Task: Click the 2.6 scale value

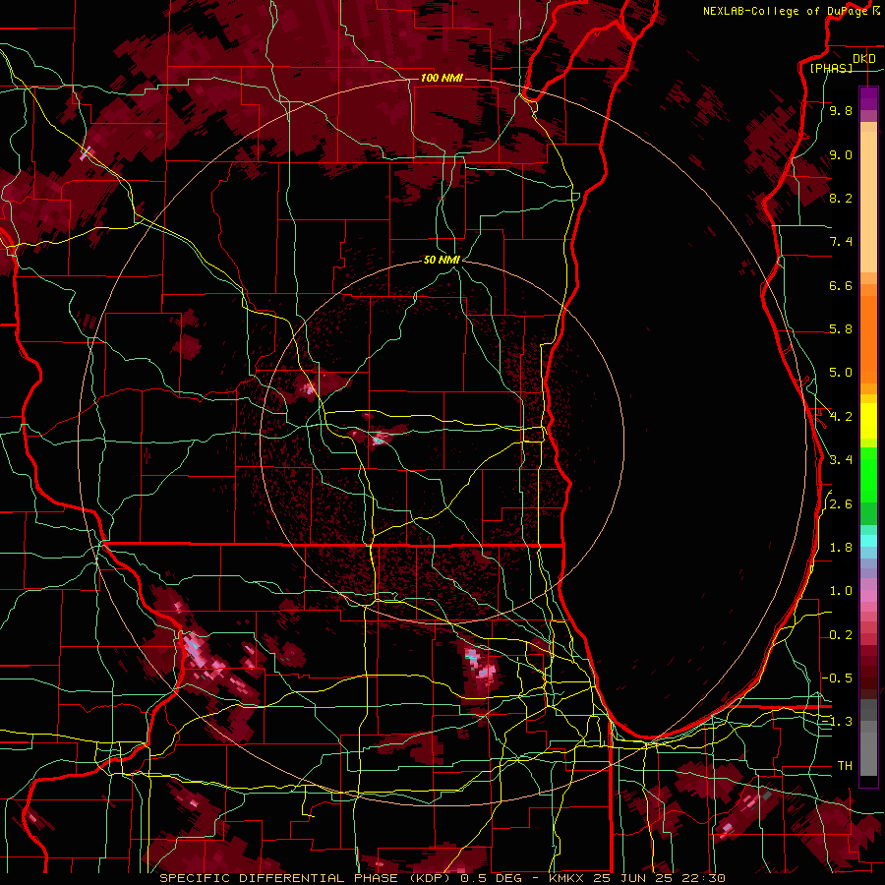Action: (x=841, y=504)
